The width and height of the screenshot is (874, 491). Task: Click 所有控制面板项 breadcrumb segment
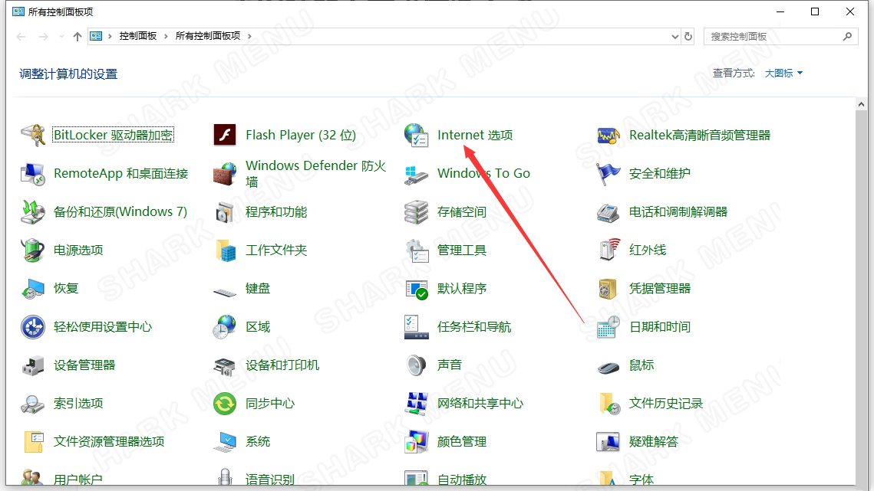(208, 36)
